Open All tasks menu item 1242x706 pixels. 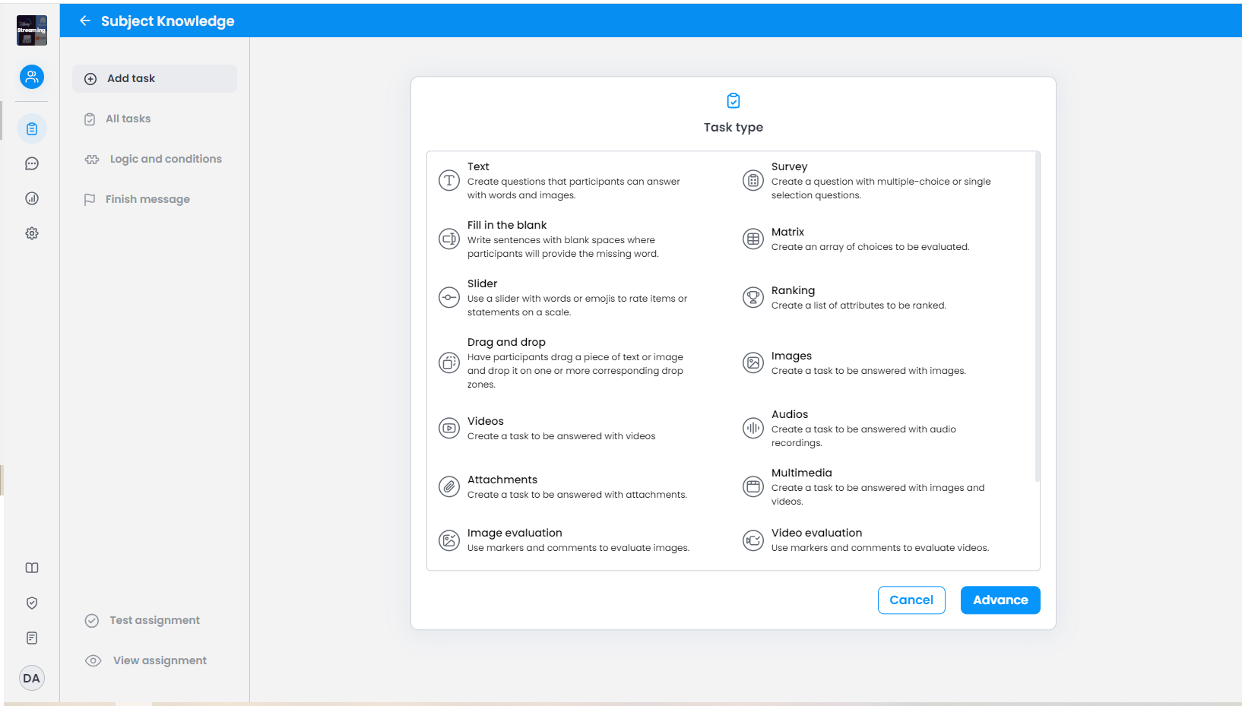coord(128,119)
